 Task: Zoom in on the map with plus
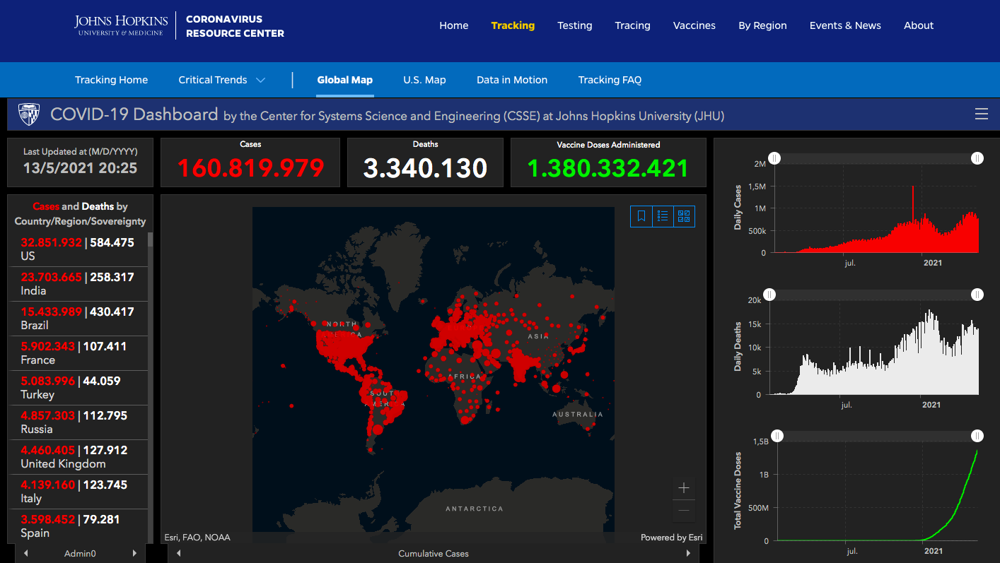(684, 488)
